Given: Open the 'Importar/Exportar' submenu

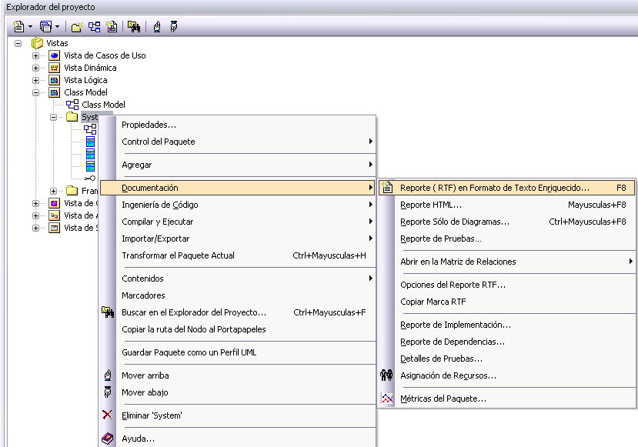Looking at the screenshot, I should 238,239.
